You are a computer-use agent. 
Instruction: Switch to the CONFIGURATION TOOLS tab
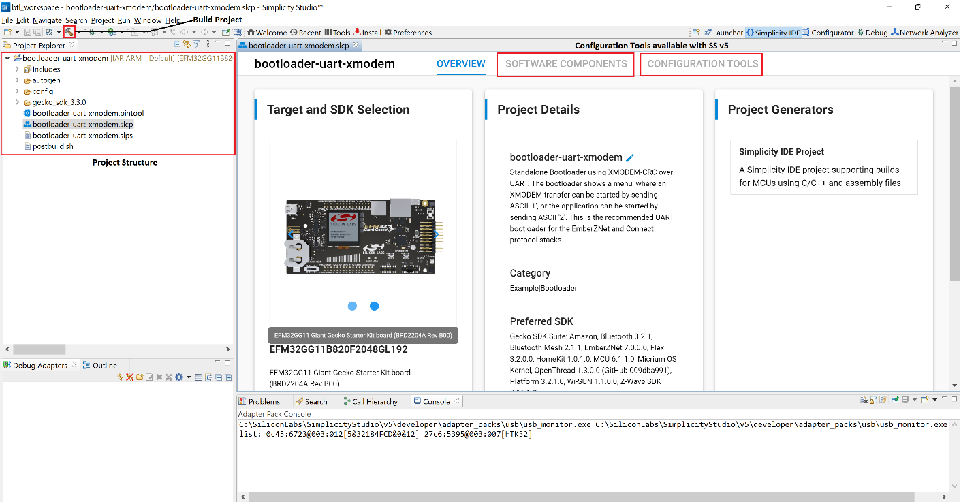tap(702, 64)
